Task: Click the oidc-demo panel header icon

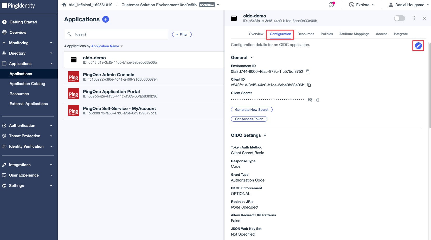Action: [x=234, y=18]
